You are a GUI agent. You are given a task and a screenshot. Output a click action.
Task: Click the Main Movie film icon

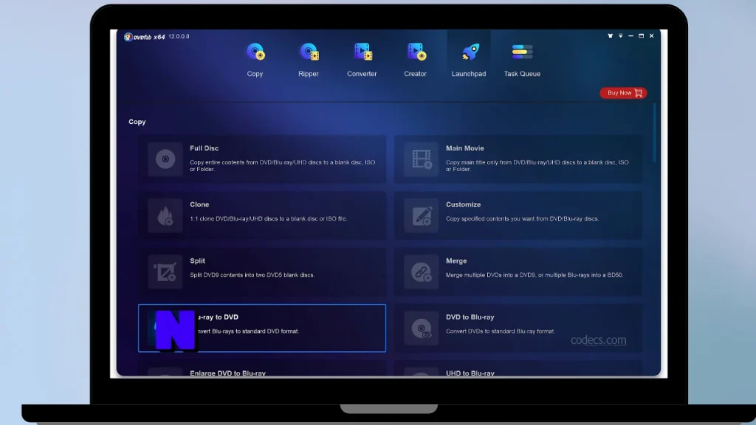tap(422, 159)
